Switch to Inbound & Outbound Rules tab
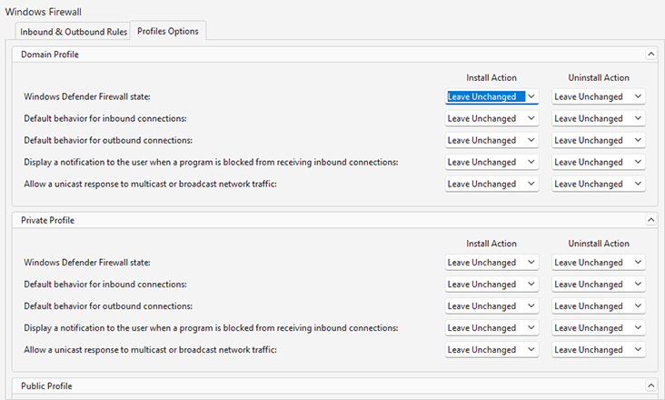Image resolution: width=665 pixels, height=400 pixels. point(74,32)
